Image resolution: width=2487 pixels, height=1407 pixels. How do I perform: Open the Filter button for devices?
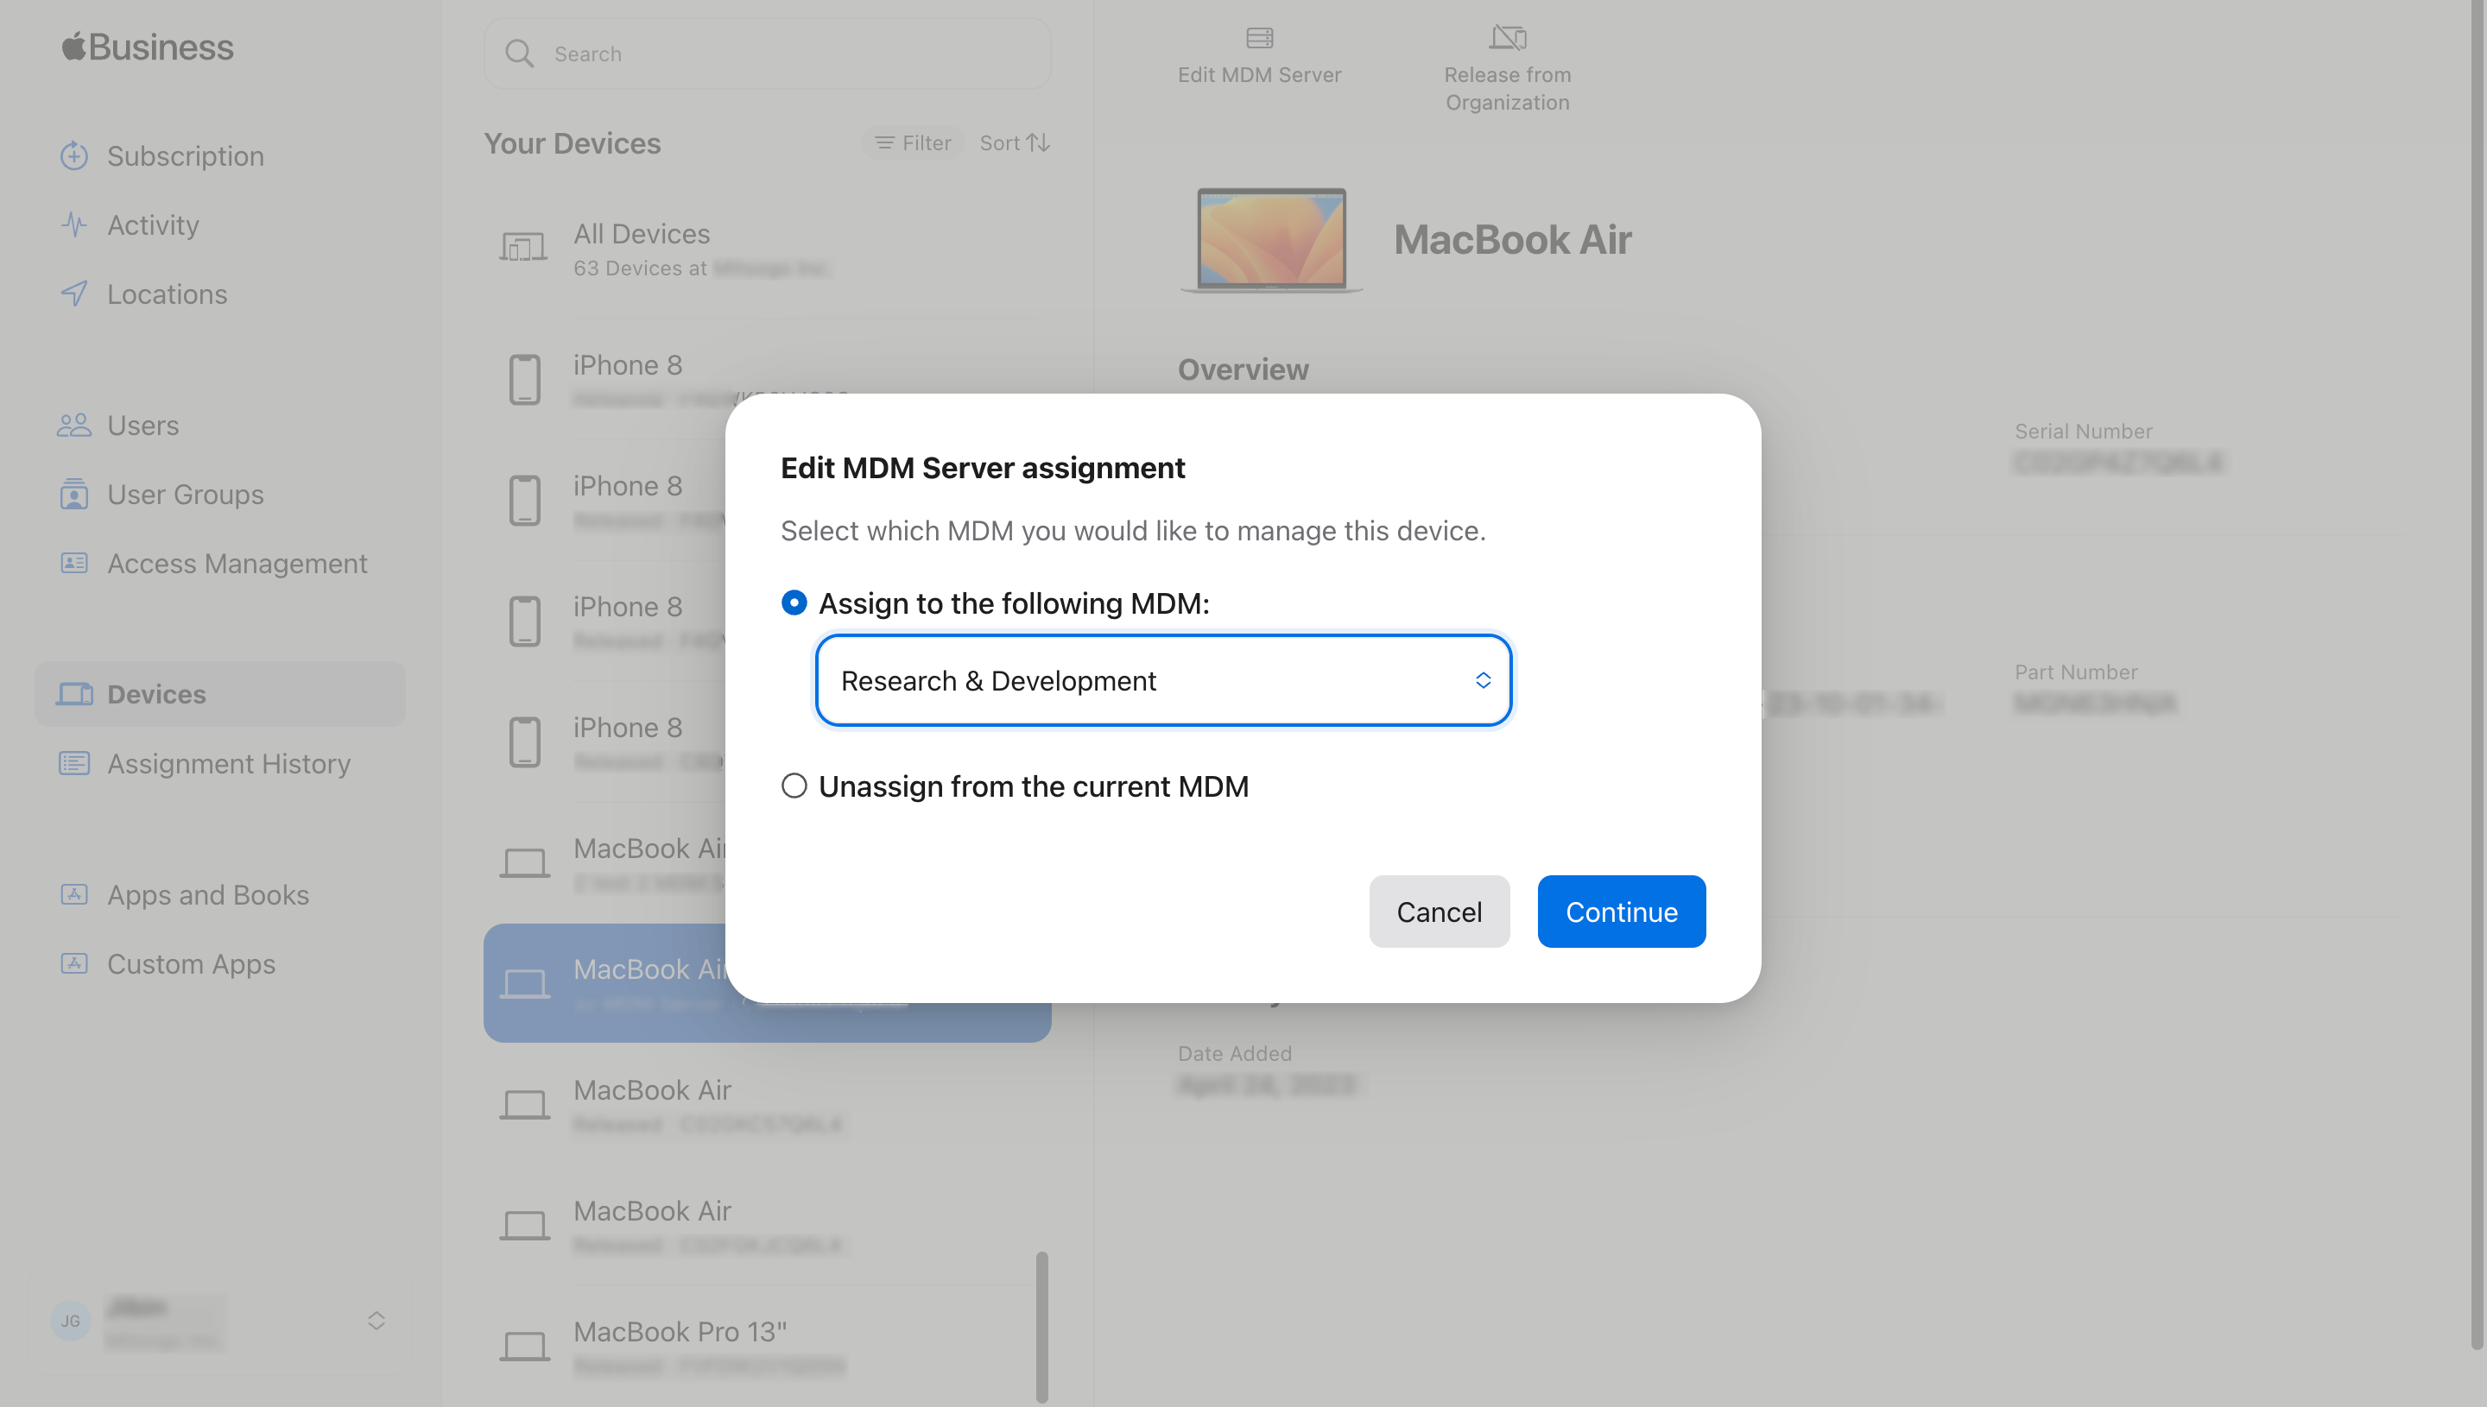point(913,143)
